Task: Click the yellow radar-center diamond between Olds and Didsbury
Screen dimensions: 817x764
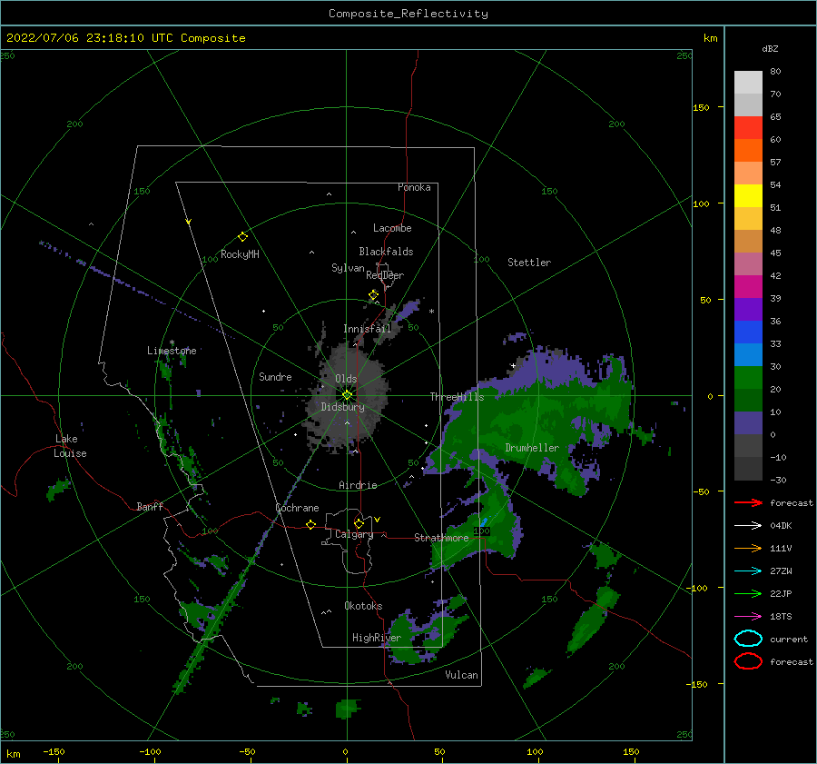Action: (347, 395)
